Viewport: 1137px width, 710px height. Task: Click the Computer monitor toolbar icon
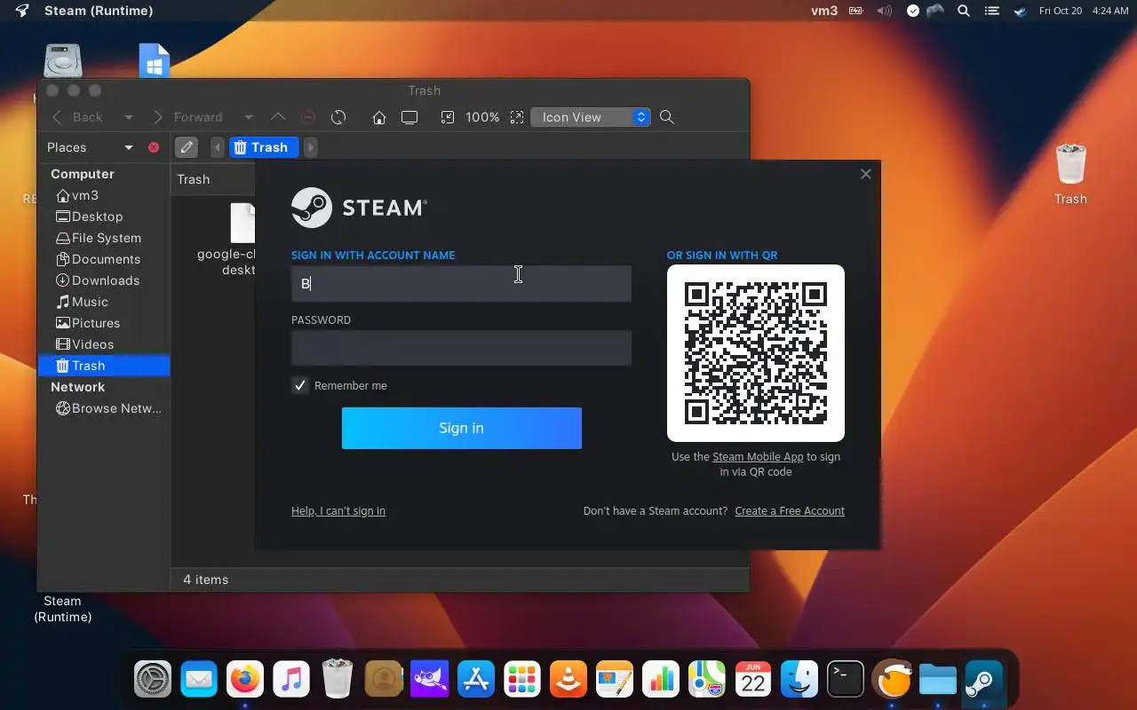click(409, 117)
